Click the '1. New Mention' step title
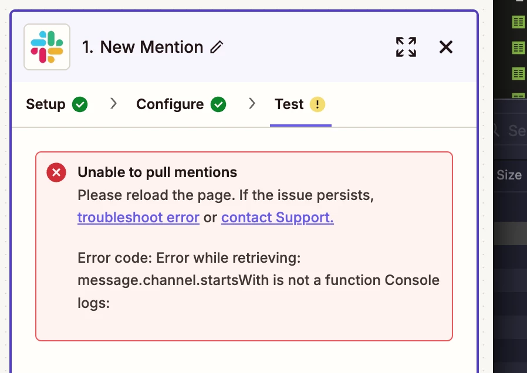This screenshot has height=373, width=527. click(143, 47)
